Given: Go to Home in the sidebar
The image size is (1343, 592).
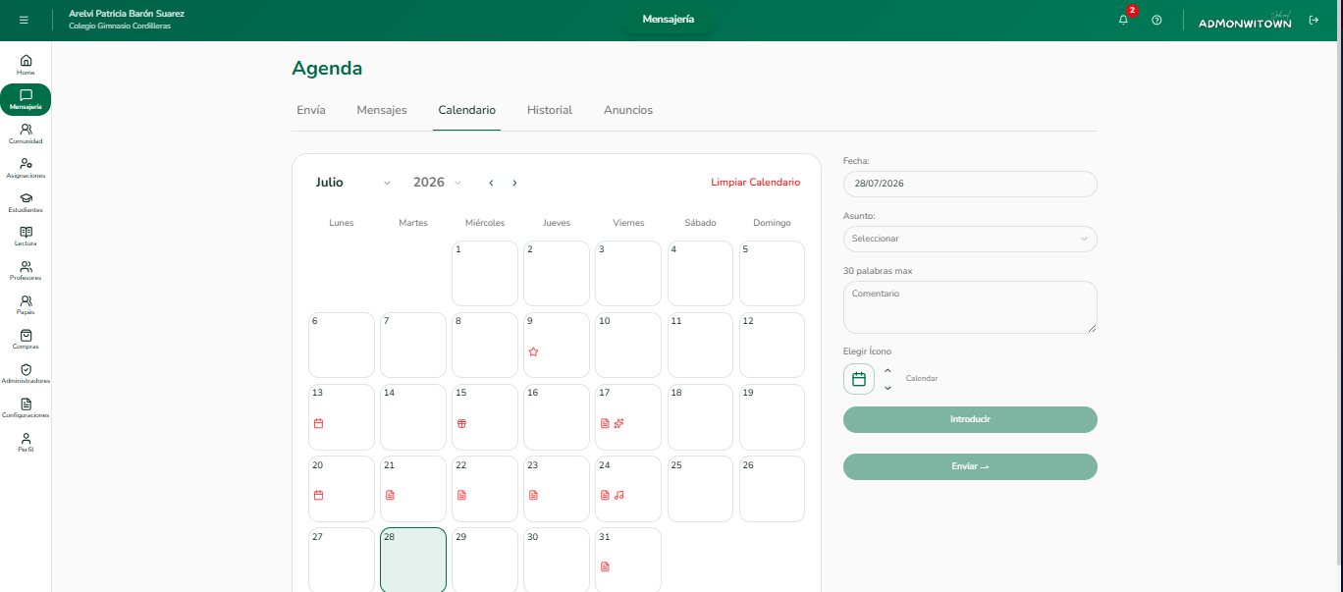Looking at the screenshot, I should tap(26, 65).
